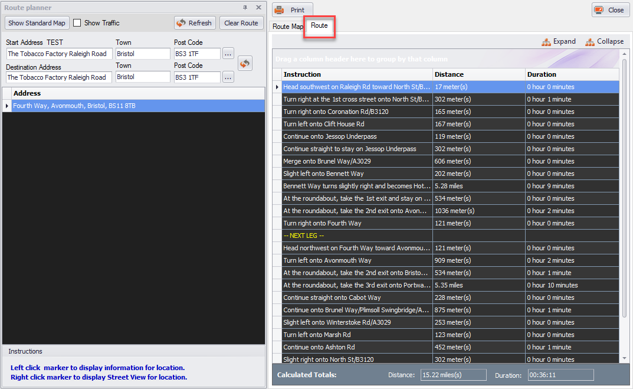
Task: Refresh the route
Action: [x=195, y=23]
